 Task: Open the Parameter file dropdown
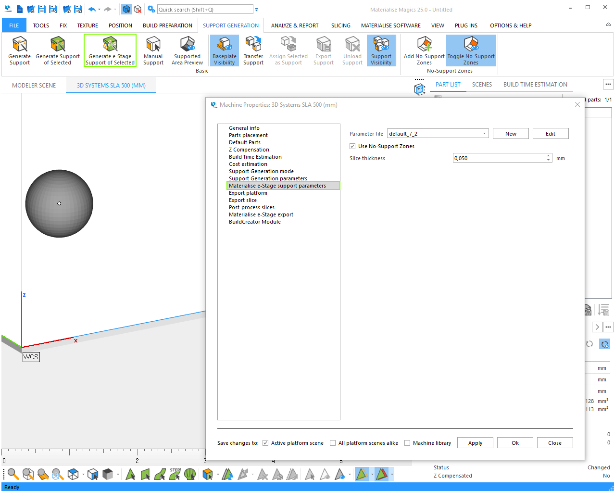click(483, 133)
